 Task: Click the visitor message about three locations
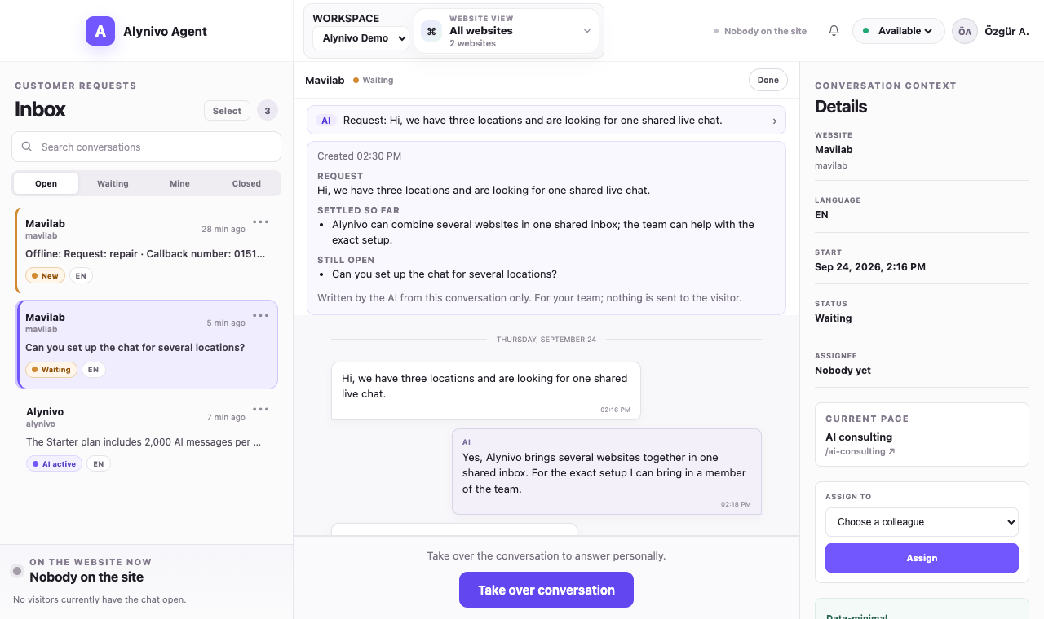click(485, 391)
